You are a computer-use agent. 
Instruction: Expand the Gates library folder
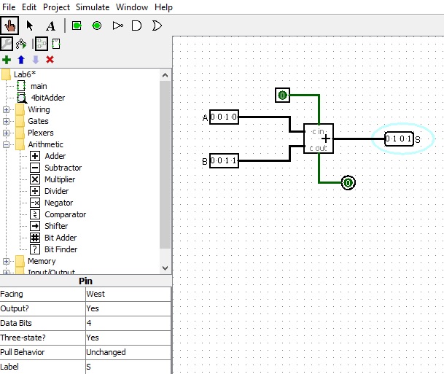pyautogui.click(x=6, y=121)
